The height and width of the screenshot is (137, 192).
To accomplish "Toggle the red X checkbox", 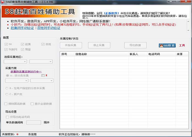I will (43, 75).
